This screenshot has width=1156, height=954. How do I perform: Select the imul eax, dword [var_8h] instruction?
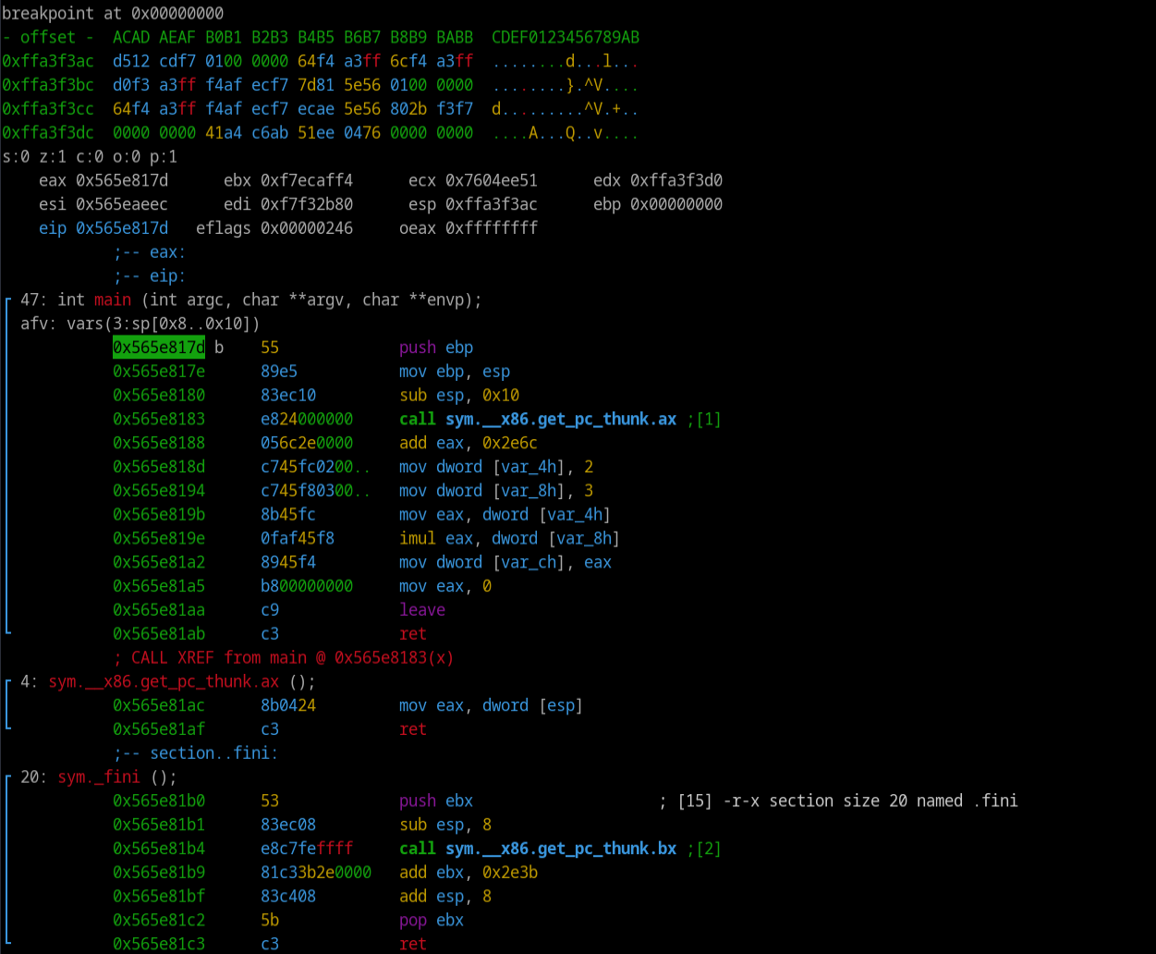click(508, 539)
